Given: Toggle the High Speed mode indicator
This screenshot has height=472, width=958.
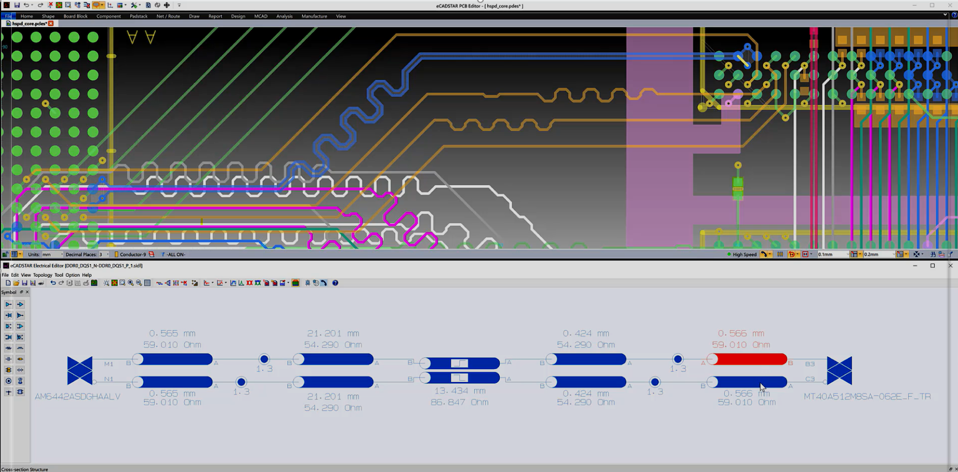Looking at the screenshot, I should click(x=744, y=254).
